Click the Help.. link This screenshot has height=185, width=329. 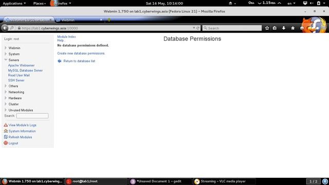[x=61, y=40]
